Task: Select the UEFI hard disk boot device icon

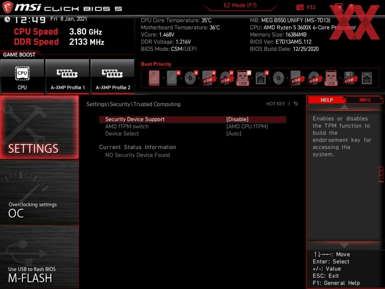Action: coord(172,78)
